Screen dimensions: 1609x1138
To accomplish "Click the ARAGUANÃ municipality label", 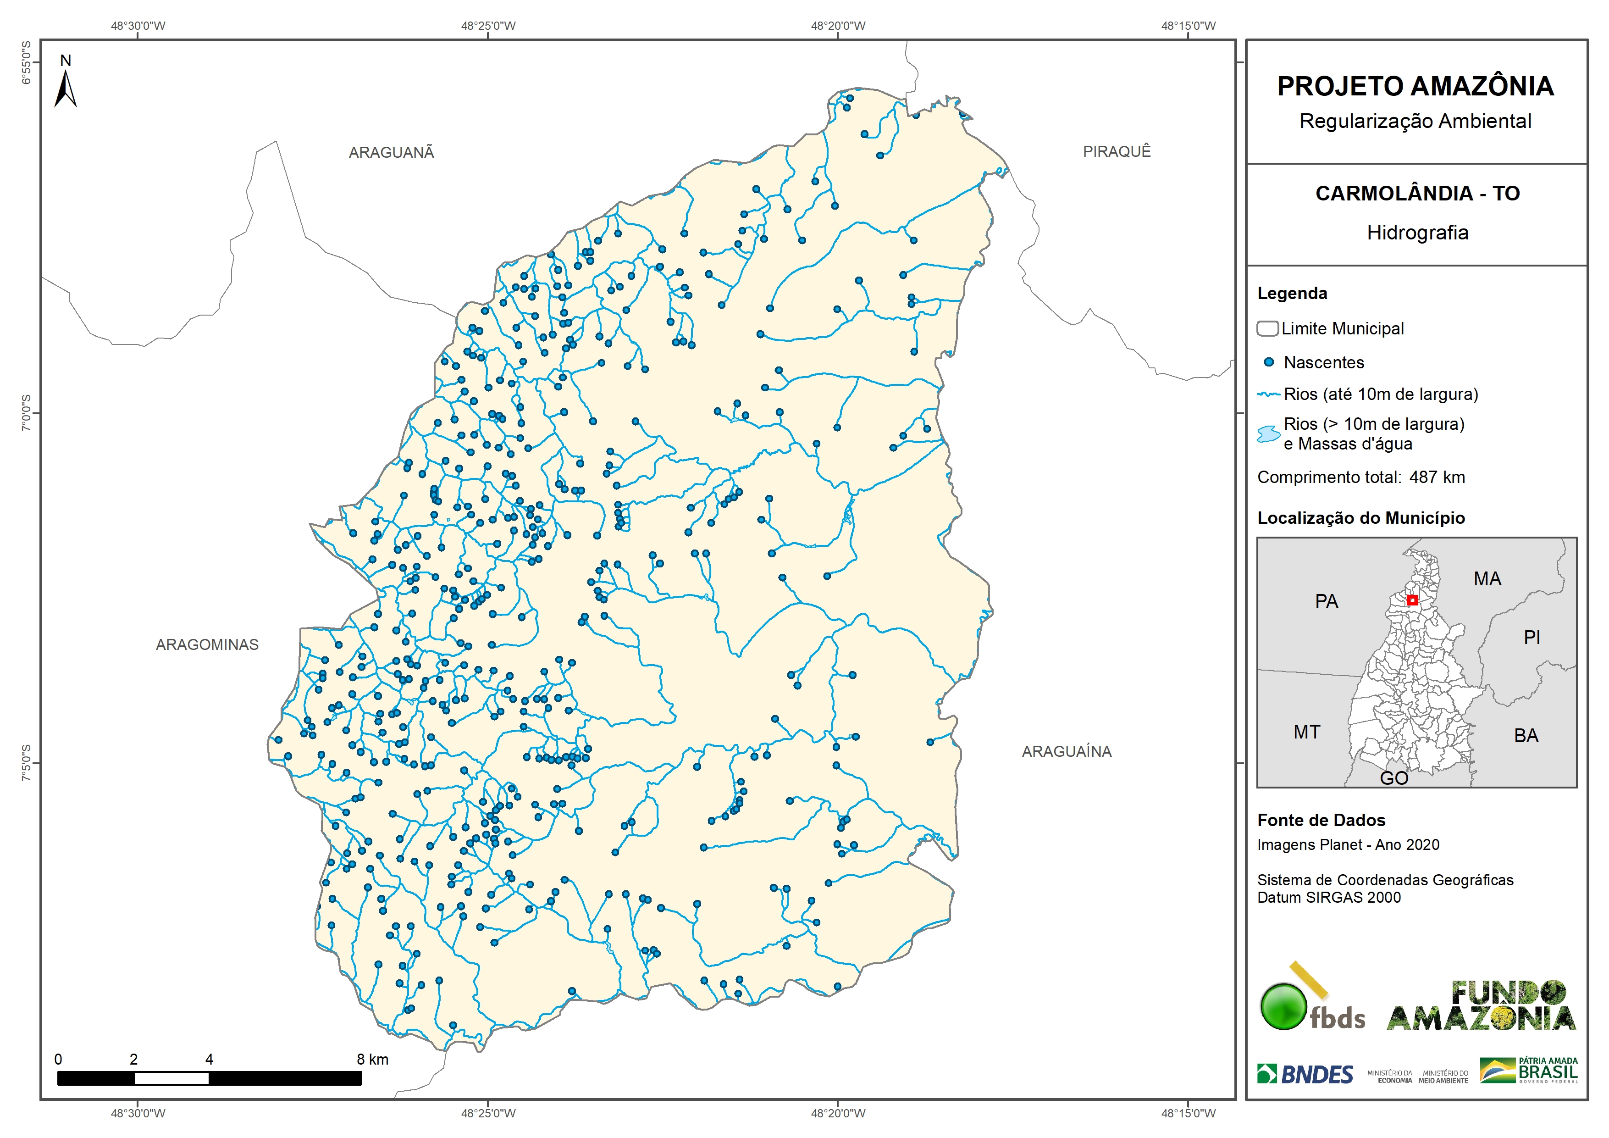I will pos(391,152).
